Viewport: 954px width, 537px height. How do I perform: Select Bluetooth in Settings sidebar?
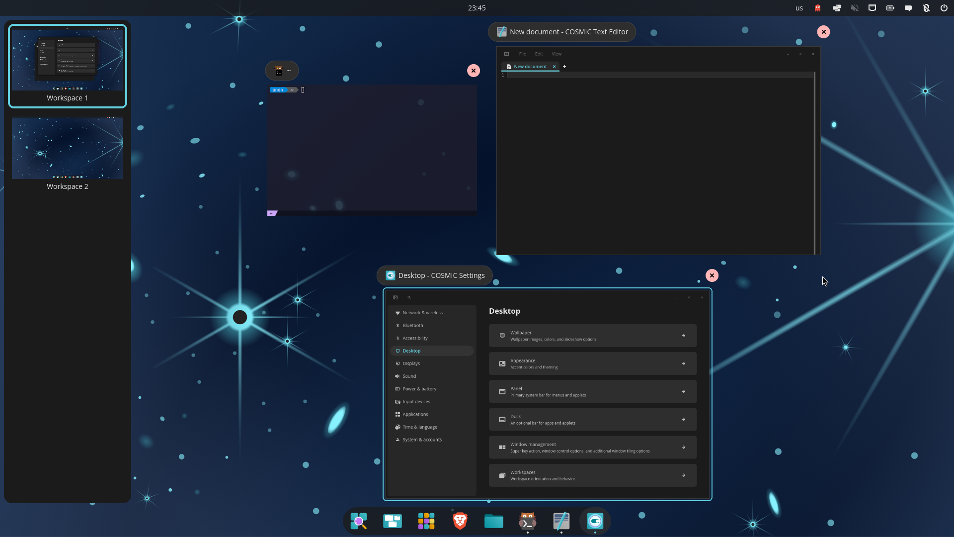(x=432, y=326)
